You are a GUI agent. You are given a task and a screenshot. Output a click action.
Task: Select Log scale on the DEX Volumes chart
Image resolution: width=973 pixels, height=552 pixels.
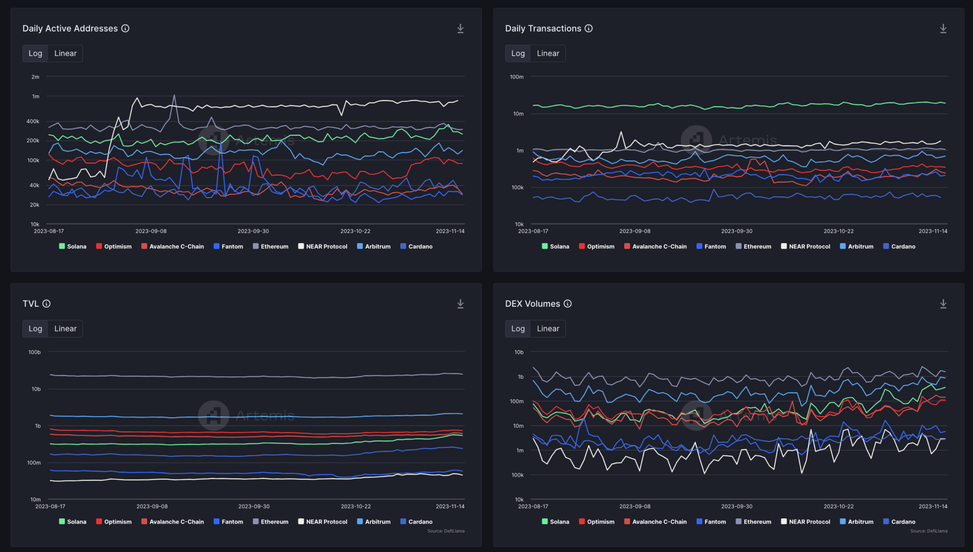[x=518, y=329]
